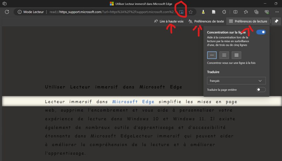Screen dimensions: 282x161
Task: Open the Favorites list icon
Action: click(x=246, y=12)
